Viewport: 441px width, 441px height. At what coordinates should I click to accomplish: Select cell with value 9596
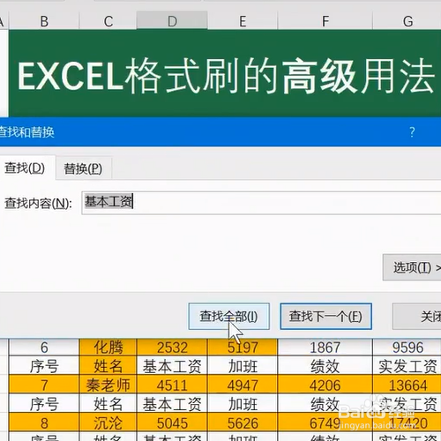407,348
